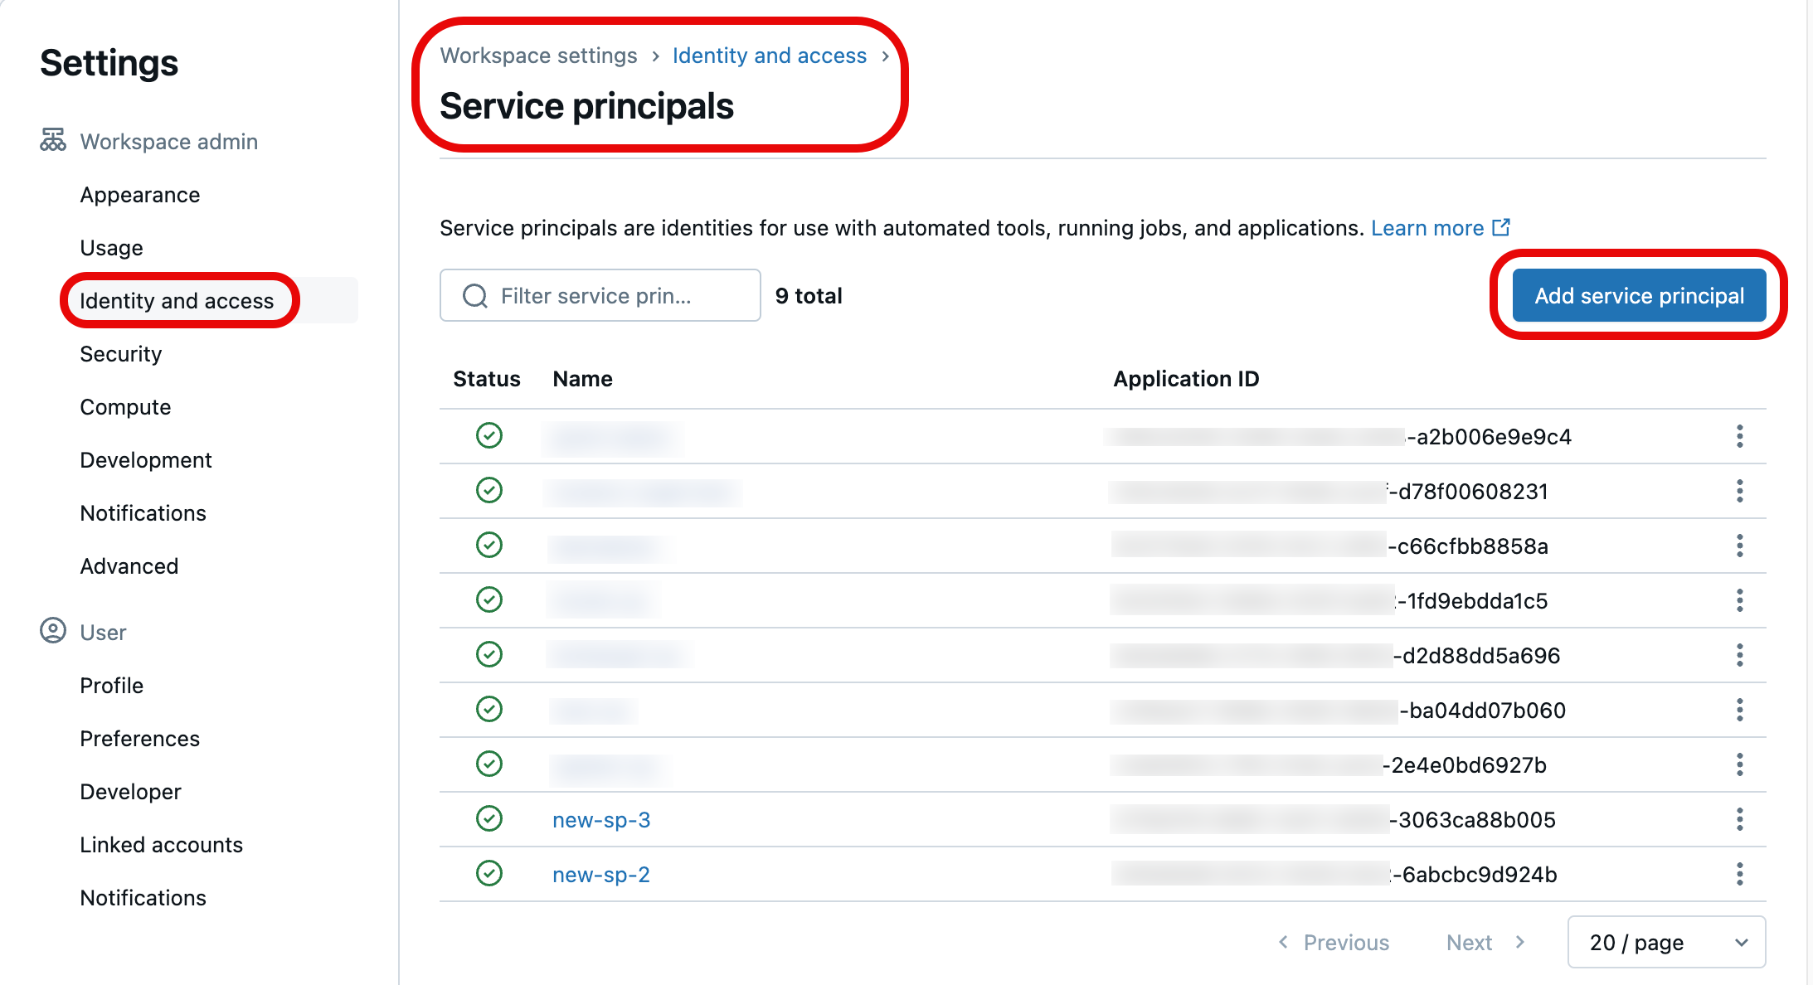
Task: Click the Next page navigation control
Action: pyautogui.click(x=1485, y=941)
